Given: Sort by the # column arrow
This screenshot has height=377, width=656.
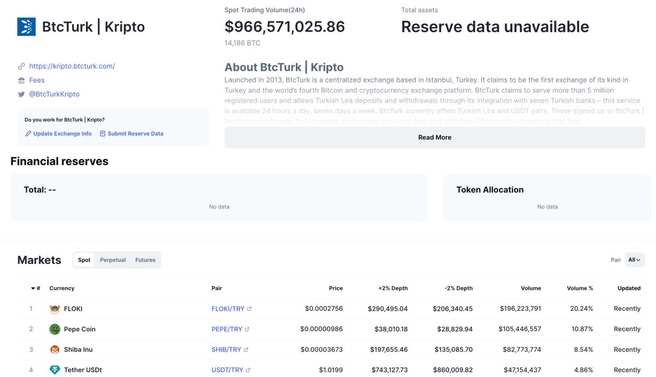Looking at the screenshot, I should click(x=33, y=288).
